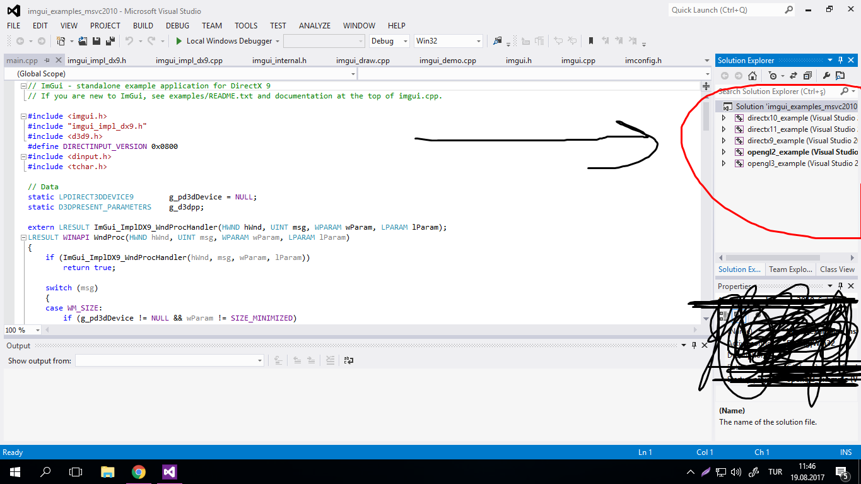Switch to the imgui_draw.cpp tab

[x=363, y=61]
